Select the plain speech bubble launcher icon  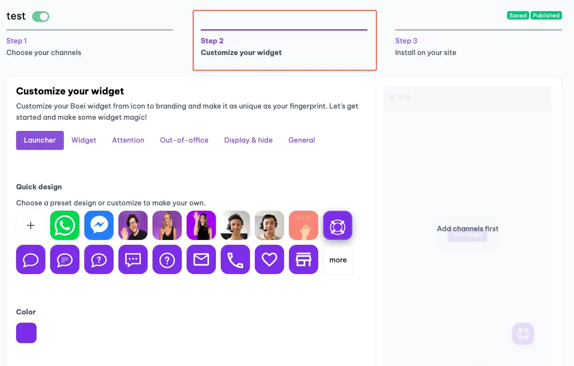31,259
